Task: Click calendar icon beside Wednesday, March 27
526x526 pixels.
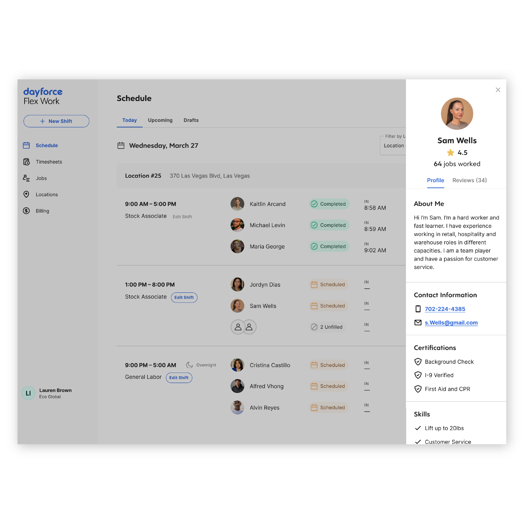Action: tap(121, 146)
